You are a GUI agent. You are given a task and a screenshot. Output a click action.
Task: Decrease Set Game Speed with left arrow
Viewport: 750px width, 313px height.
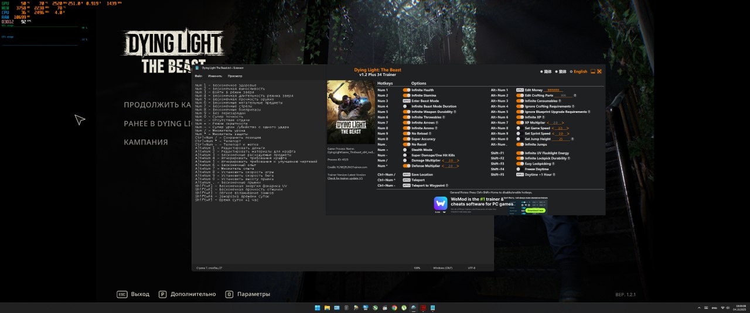tap(553, 128)
